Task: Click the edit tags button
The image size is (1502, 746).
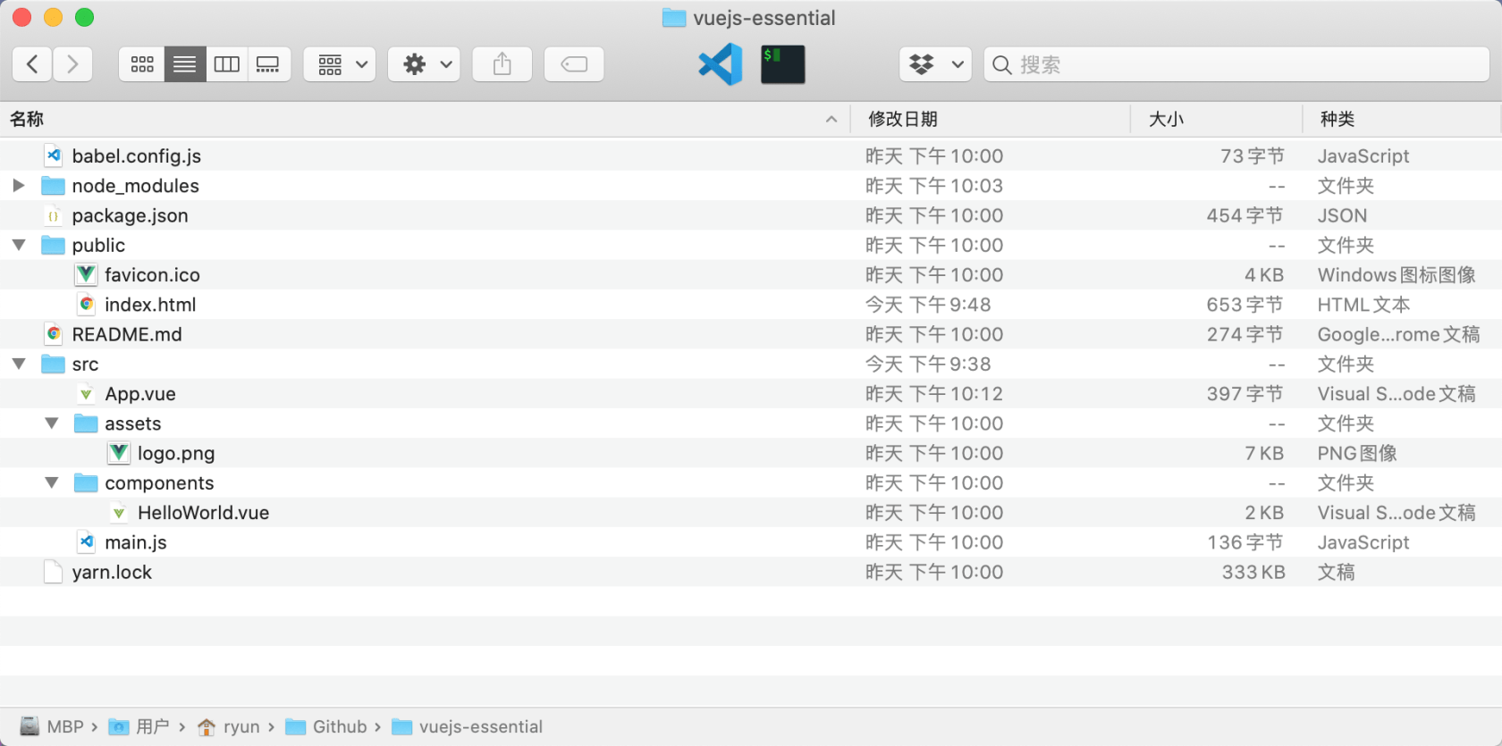Action: click(x=574, y=64)
